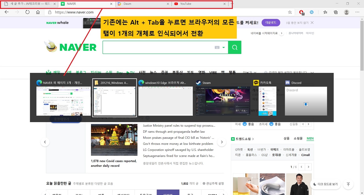
Task: Open LG Corporation spinoff news headline
Action: click(x=178, y=150)
